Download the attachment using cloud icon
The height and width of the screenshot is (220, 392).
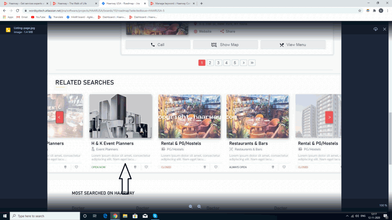pyautogui.click(x=375, y=29)
